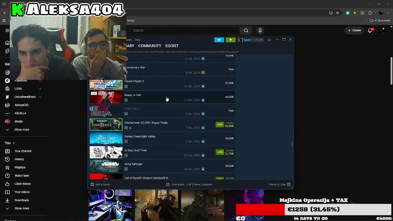
Task: Open the Arma Reforger game thumbnail
Action: 106,166
